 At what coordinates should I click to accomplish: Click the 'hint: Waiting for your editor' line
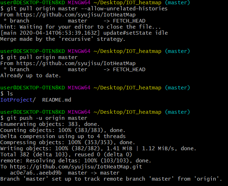tap(81, 27)
